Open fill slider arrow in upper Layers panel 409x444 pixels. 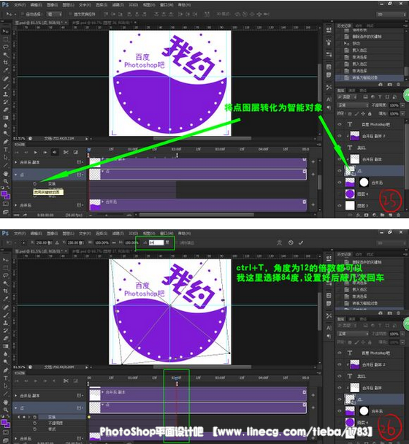coord(402,113)
